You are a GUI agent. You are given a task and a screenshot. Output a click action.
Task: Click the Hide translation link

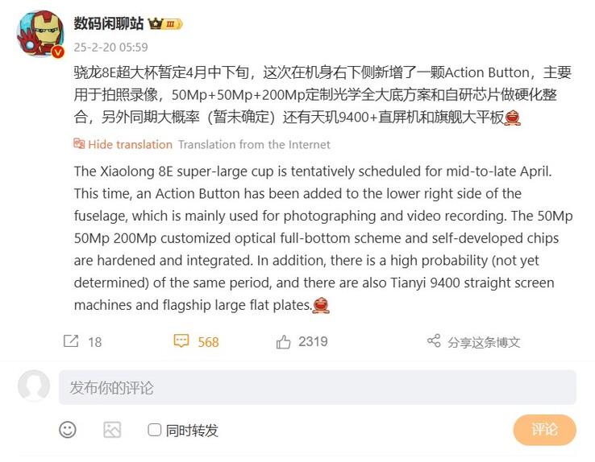[130, 144]
